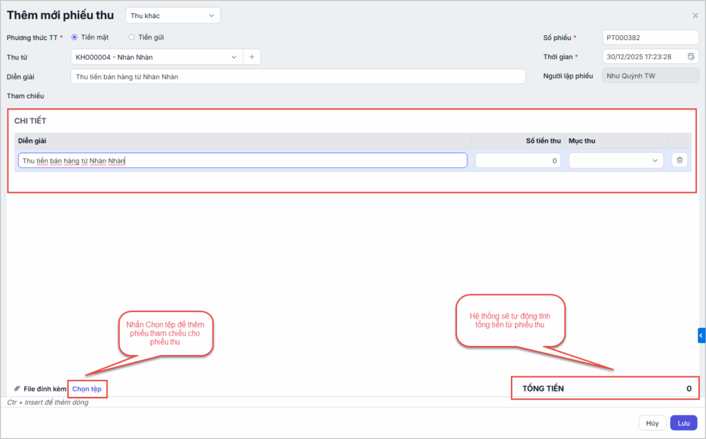Image resolution: width=706 pixels, height=439 pixels.
Task: Focus the Số phiếu field PT000382
Action: (651, 38)
